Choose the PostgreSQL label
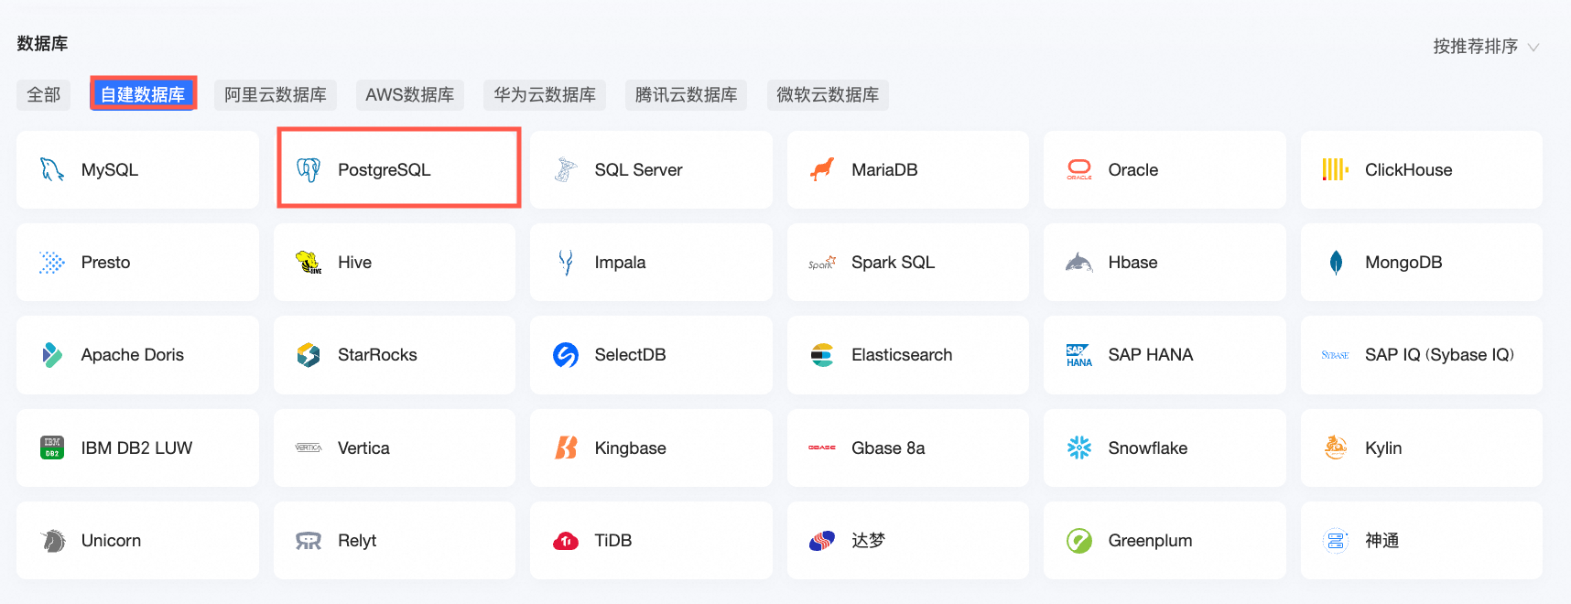Viewport: 1571px width, 604px height. tap(385, 169)
